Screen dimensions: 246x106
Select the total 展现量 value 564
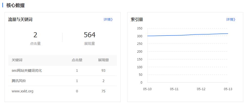90,35
